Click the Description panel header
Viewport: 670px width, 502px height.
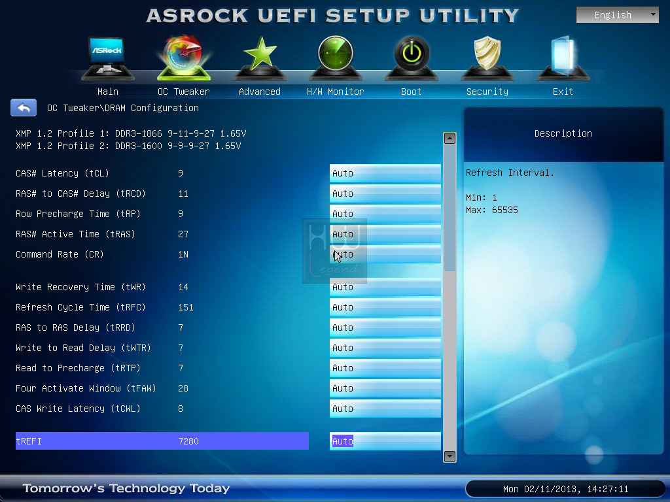[x=563, y=133]
